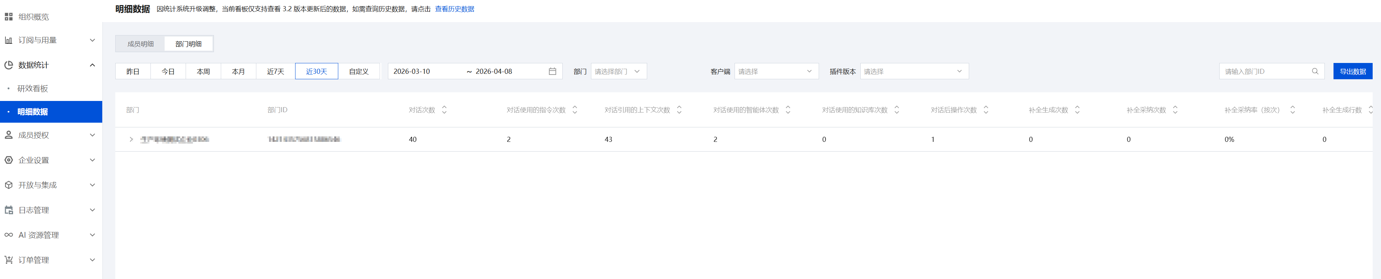This screenshot has height=279, width=1381.
Task: Sort by 对话使用的指令次数 column
Action: [575, 110]
